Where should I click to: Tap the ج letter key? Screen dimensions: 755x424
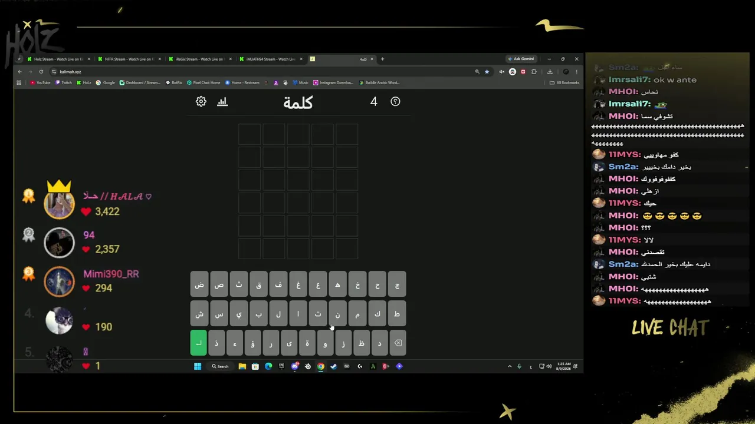click(x=397, y=284)
